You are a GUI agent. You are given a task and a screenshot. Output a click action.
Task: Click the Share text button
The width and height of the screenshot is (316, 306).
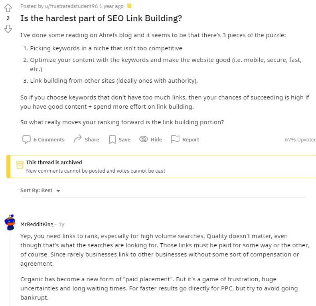coord(92,139)
